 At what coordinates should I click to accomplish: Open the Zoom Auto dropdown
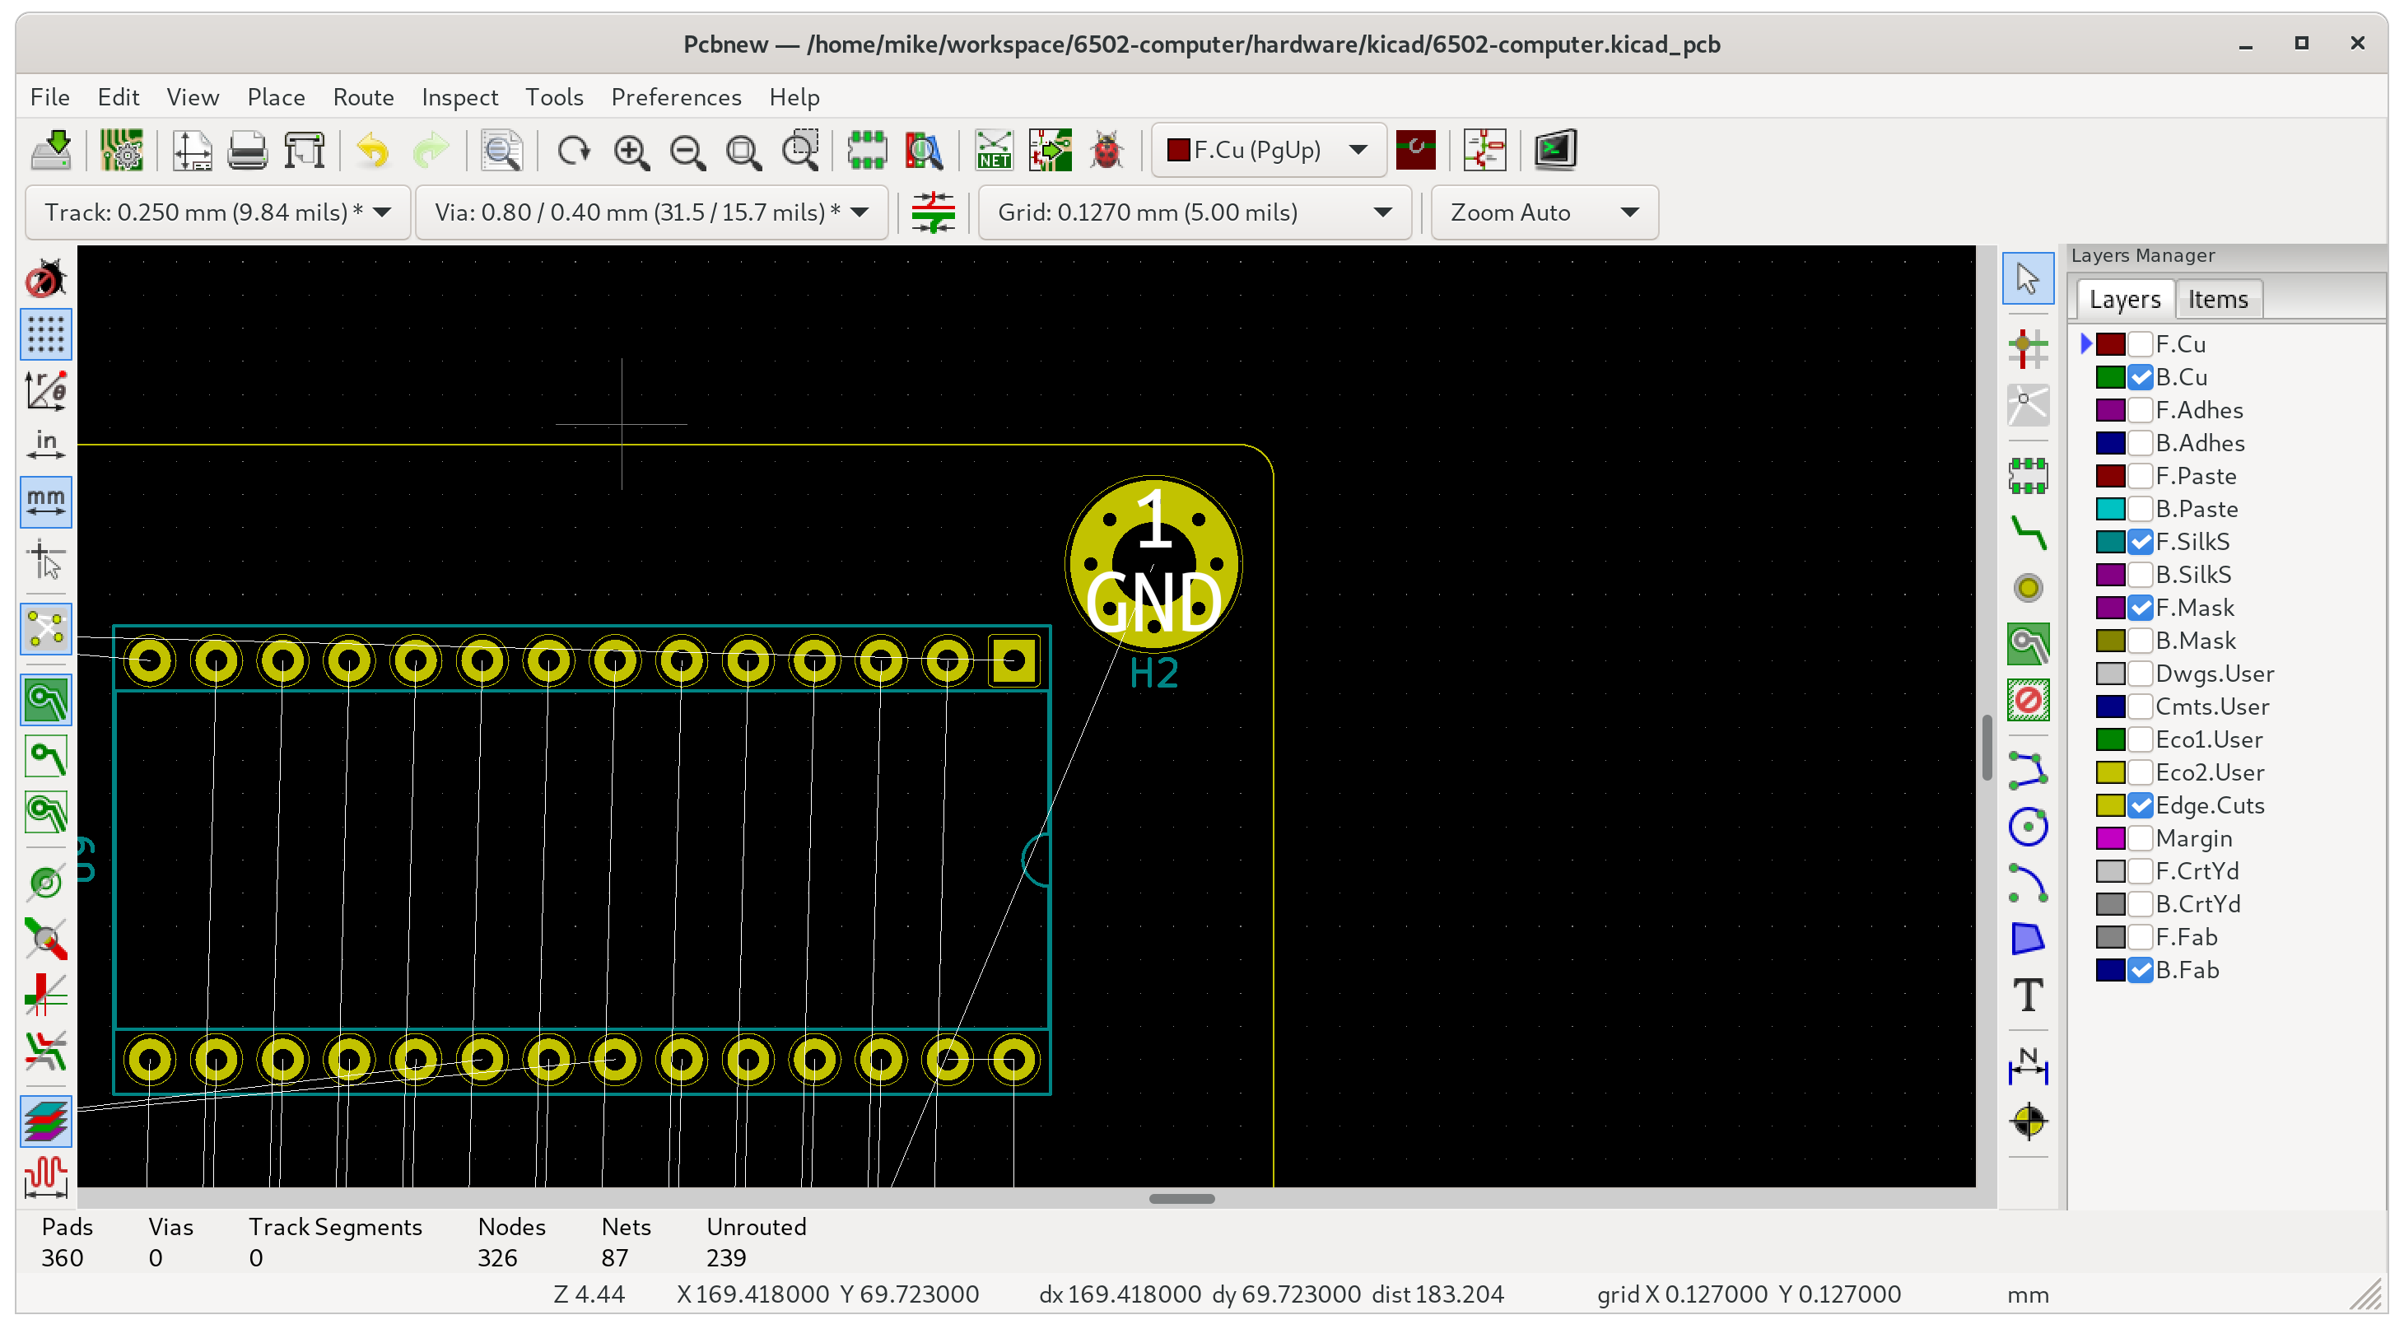point(1544,212)
